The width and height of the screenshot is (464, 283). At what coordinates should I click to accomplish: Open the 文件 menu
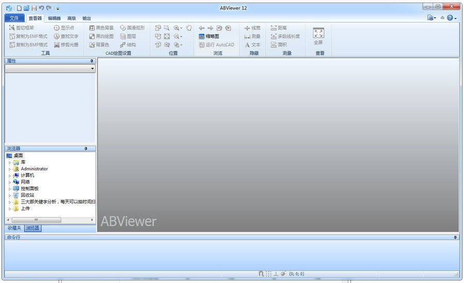14,18
